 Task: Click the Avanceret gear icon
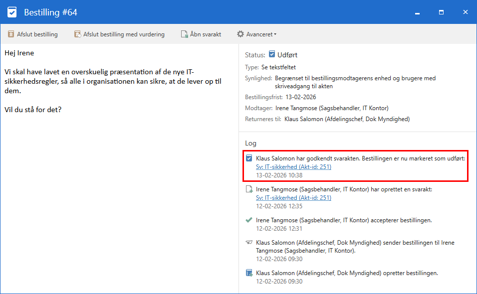click(x=240, y=34)
